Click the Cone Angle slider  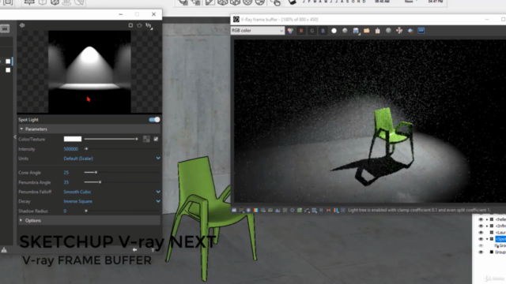[x=122, y=173]
